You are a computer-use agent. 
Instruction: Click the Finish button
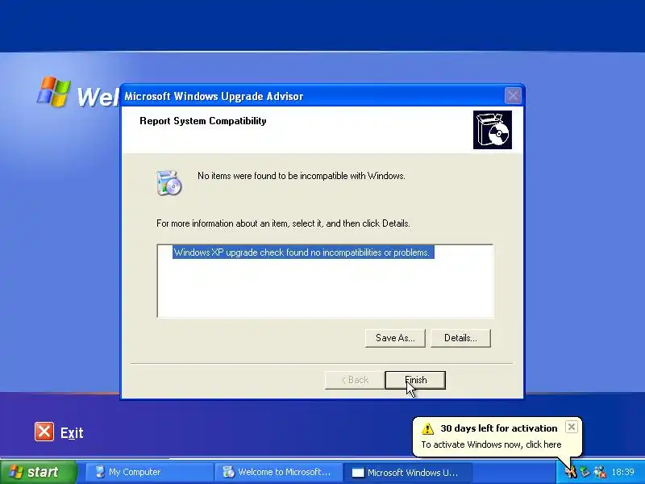[x=415, y=380]
